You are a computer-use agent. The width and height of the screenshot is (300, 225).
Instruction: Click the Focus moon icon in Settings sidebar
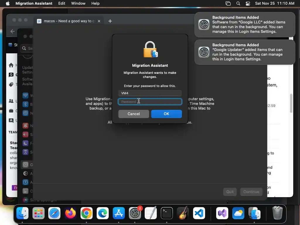point(25,143)
